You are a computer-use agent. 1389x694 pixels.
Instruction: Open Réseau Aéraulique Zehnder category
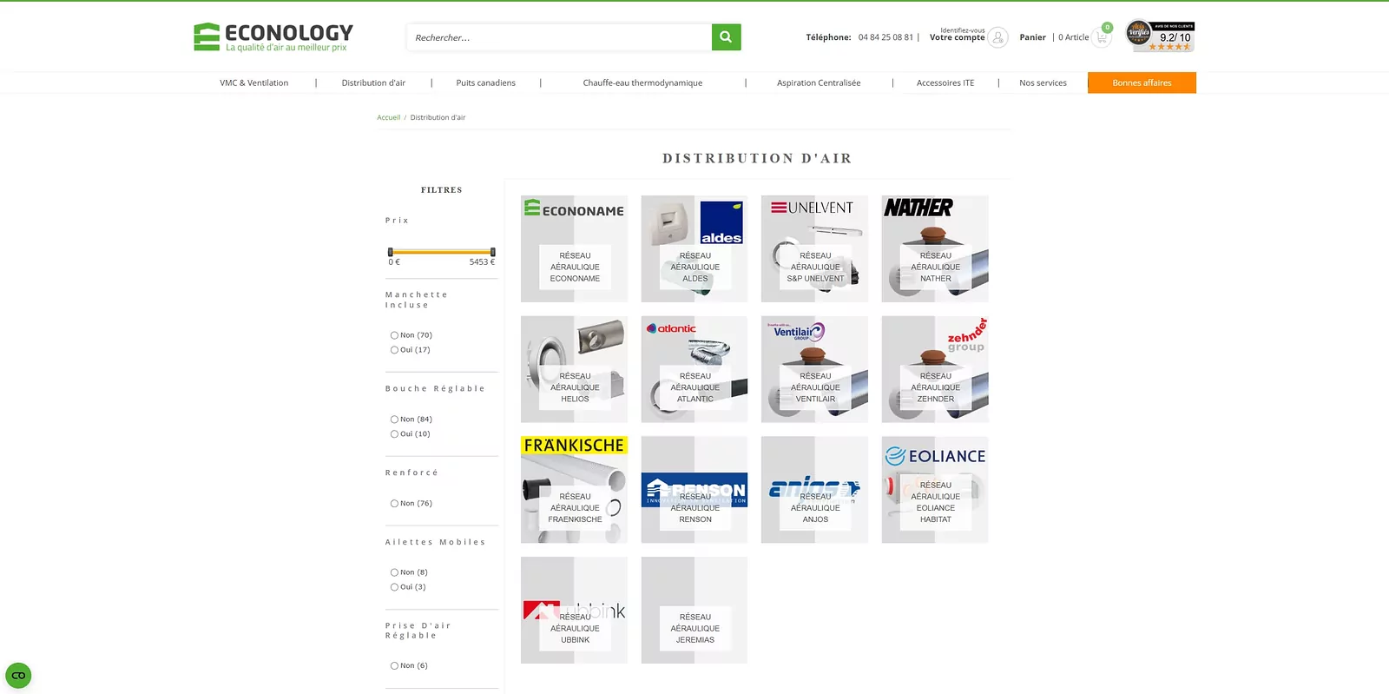click(x=935, y=369)
